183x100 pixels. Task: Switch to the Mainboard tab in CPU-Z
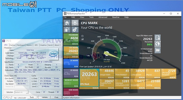click(x=21, y=45)
